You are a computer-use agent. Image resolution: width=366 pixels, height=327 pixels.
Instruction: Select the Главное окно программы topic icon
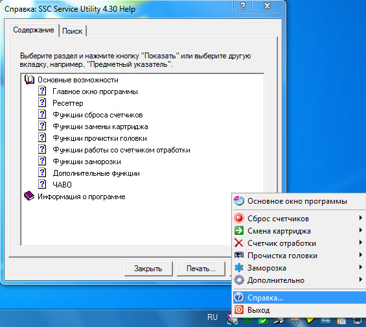click(42, 91)
